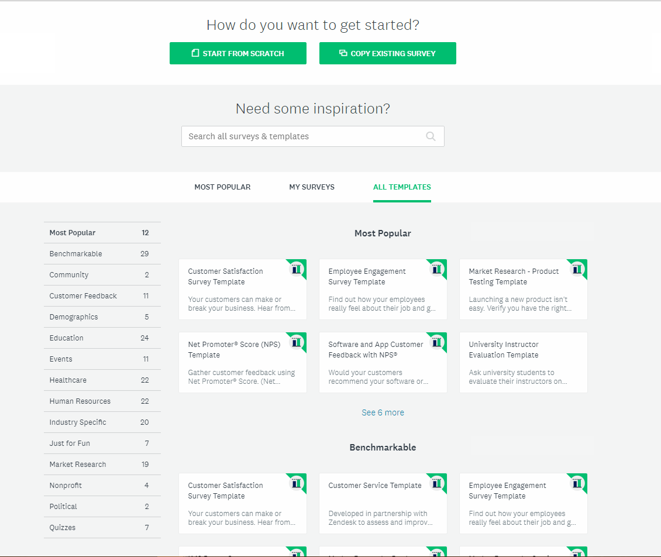The height and width of the screenshot is (557, 661).
Task: Open Customer Satisfaction Survey Template in Most Popular
Action: (x=243, y=289)
